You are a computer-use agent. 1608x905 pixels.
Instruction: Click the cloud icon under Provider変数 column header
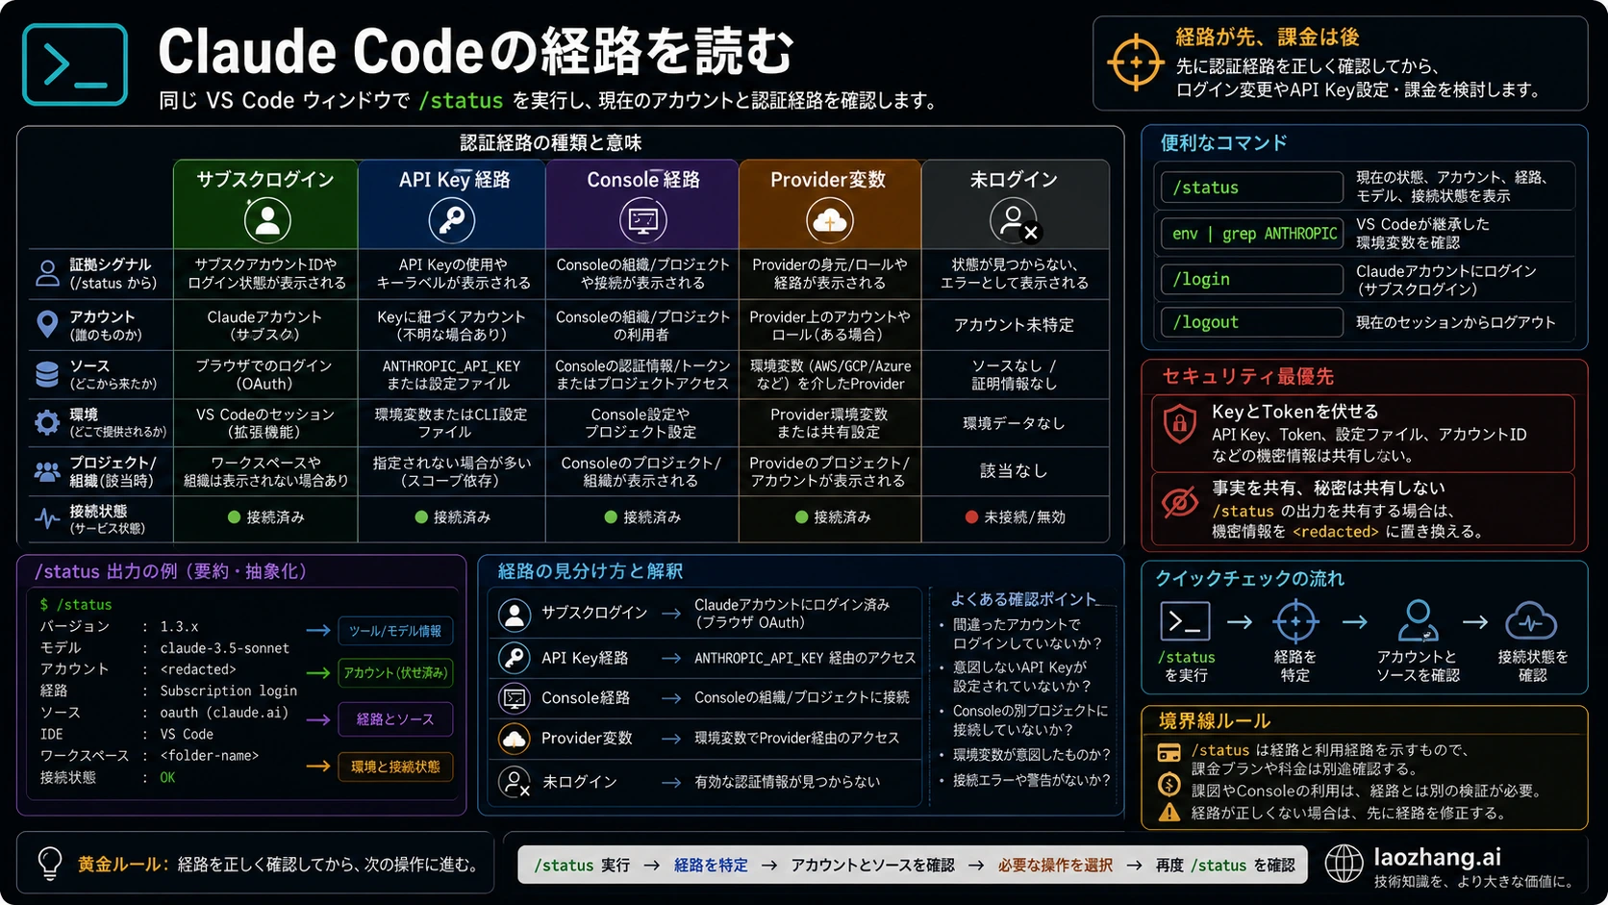pos(829,220)
